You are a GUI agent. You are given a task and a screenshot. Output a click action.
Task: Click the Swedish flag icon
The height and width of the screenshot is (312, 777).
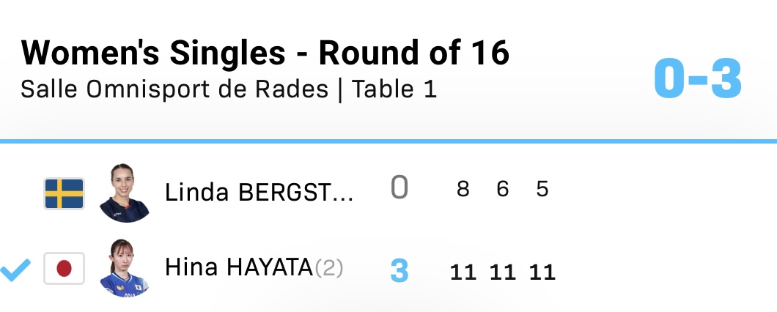65,193
